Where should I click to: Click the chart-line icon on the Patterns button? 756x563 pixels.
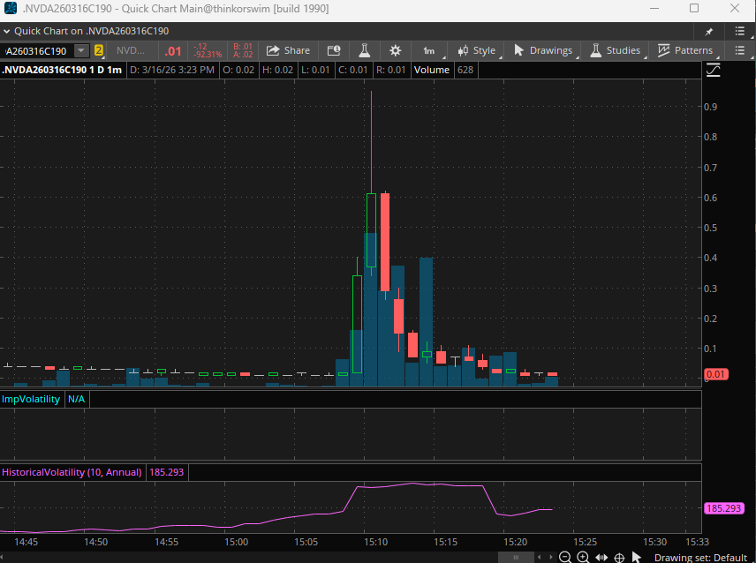pyautogui.click(x=663, y=50)
